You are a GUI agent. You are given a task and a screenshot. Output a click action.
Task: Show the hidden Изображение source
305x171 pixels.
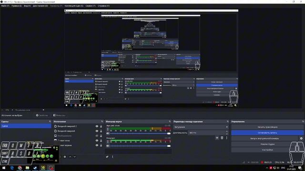pos(97,136)
